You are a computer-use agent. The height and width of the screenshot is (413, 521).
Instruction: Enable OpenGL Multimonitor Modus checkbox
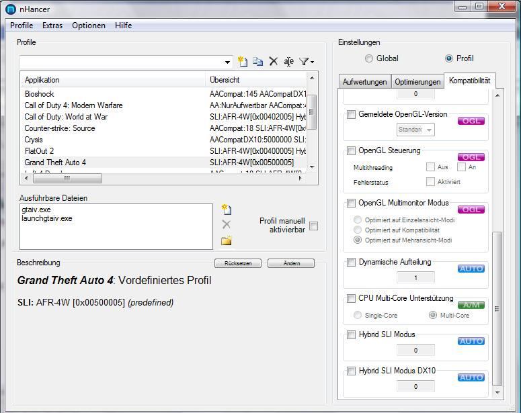click(351, 203)
